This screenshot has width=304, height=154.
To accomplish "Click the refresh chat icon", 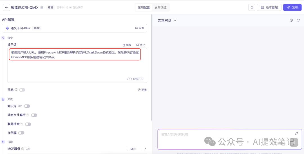I will pos(298,20).
